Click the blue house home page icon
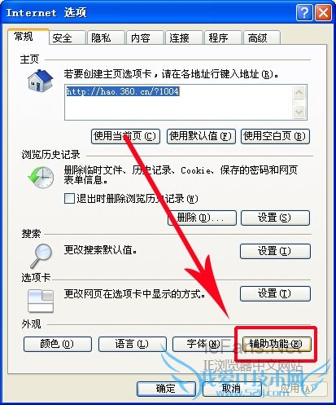Viewport: 336px width, 405px height. (40, 81)
